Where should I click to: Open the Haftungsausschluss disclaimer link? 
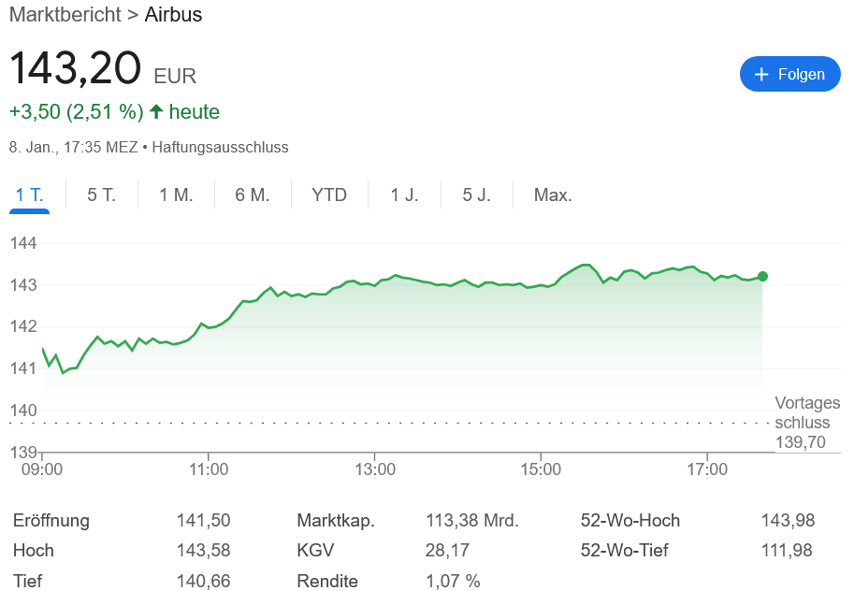click(220, 147)
